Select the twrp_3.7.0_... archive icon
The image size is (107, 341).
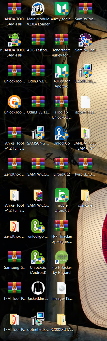(x=85, y=164)
